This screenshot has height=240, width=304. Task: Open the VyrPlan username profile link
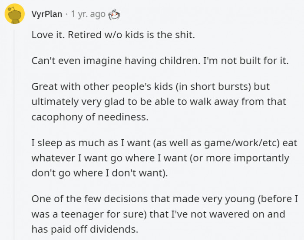(47, 14)
